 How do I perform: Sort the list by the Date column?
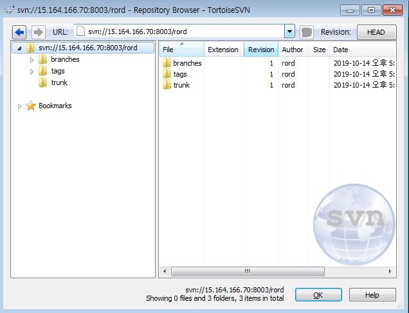click(x=363, y=50)
